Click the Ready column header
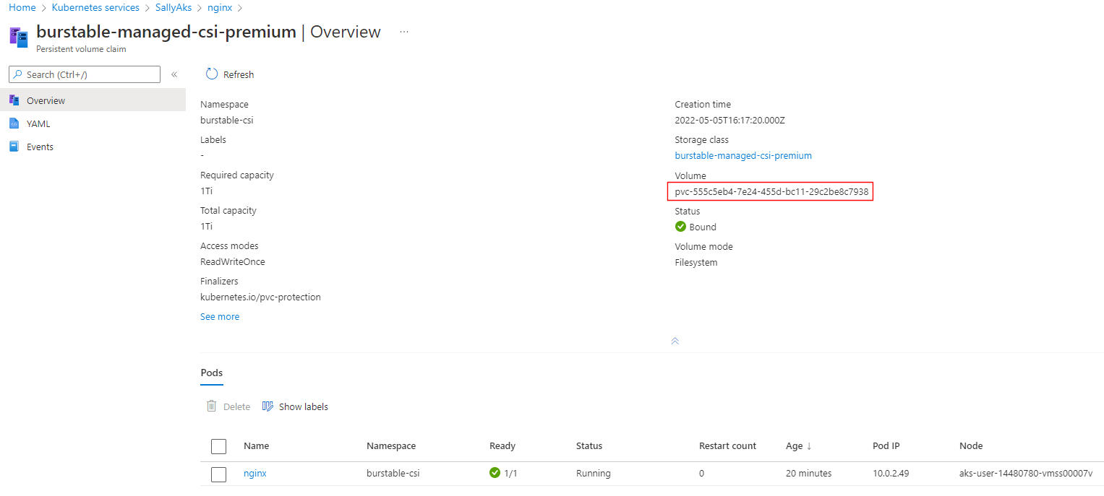This screenshot has height=496, width=1104. 502,446
